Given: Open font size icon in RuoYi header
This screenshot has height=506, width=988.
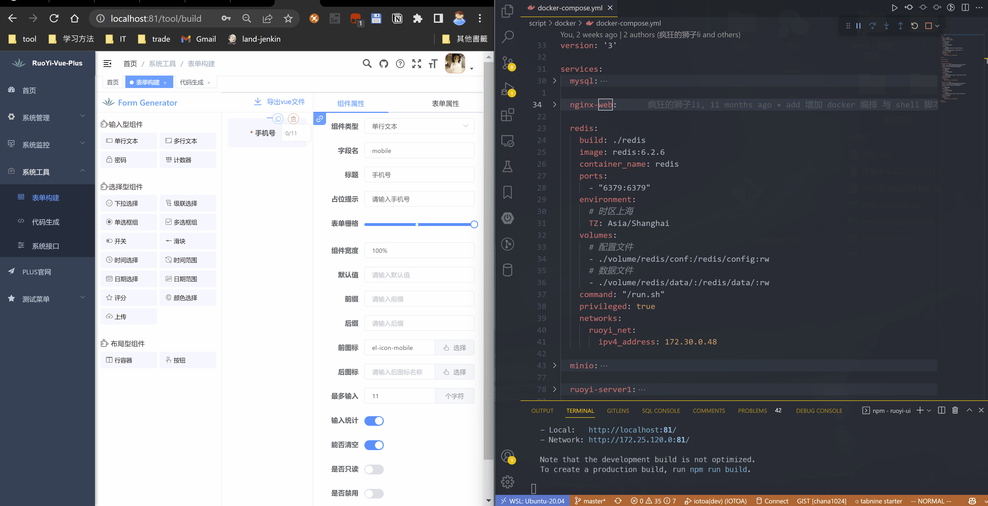Looking at the screenshot, I should [x=433, y=64].
